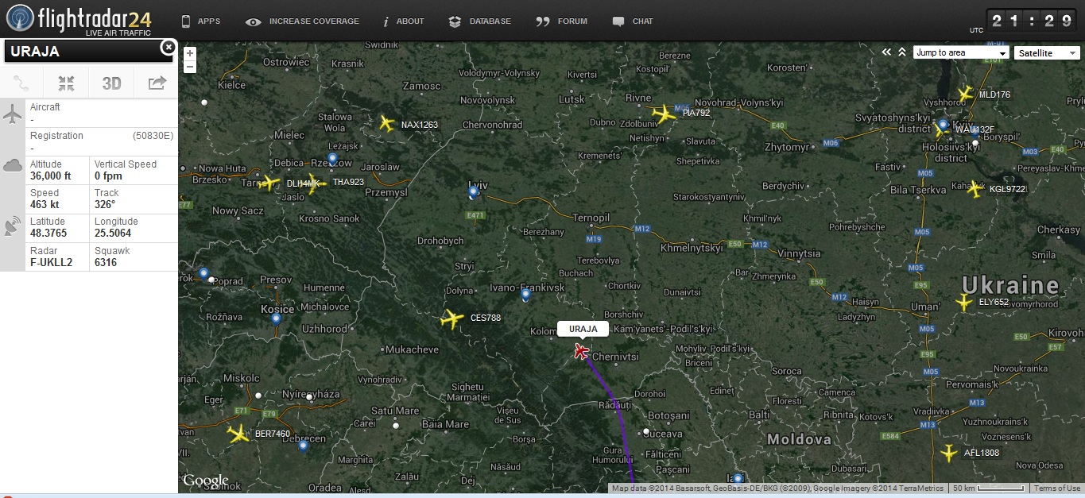Open the Increase Coverage menu item
Image resolution: width=1085 pixels, height=498 pixels.
(303, 21)
